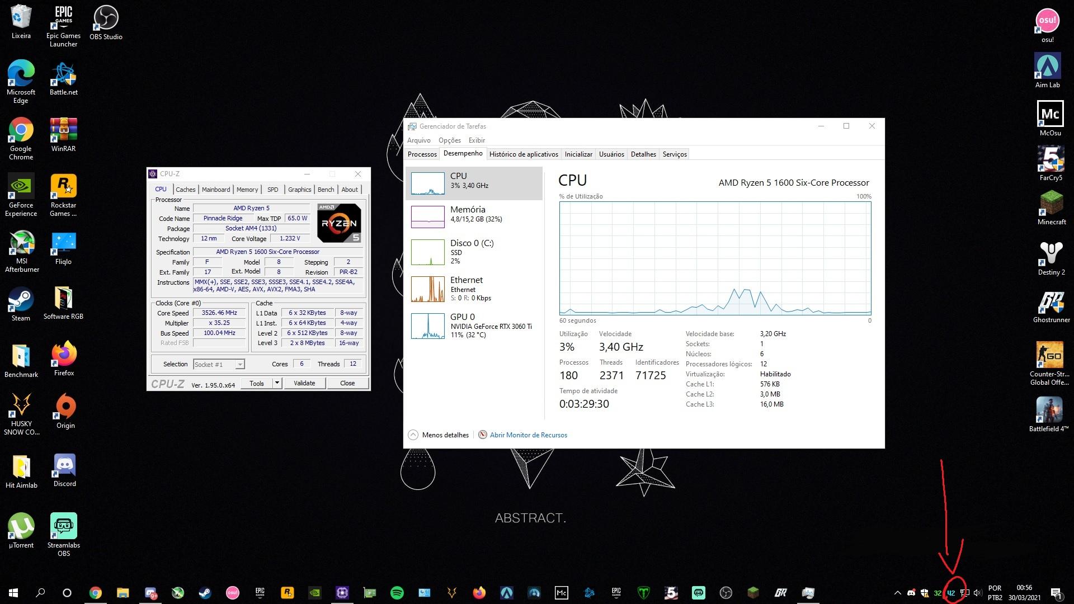
Task: Open the Abrir Monitor de Recursos link
Action: pos(528,435)
